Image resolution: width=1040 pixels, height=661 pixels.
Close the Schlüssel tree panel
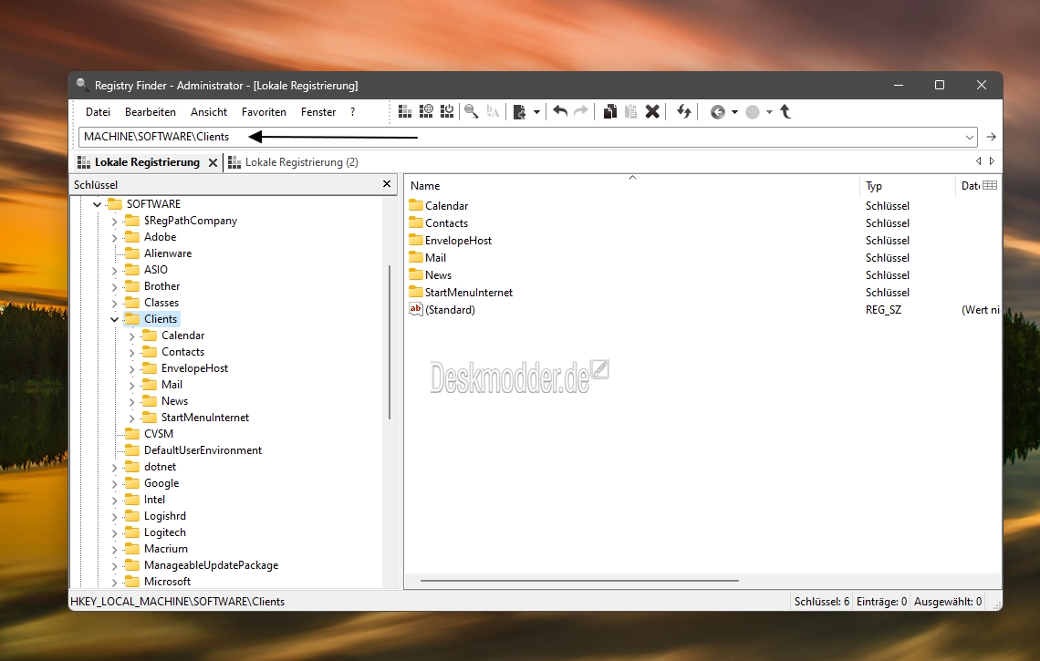[x=387, y=183]
